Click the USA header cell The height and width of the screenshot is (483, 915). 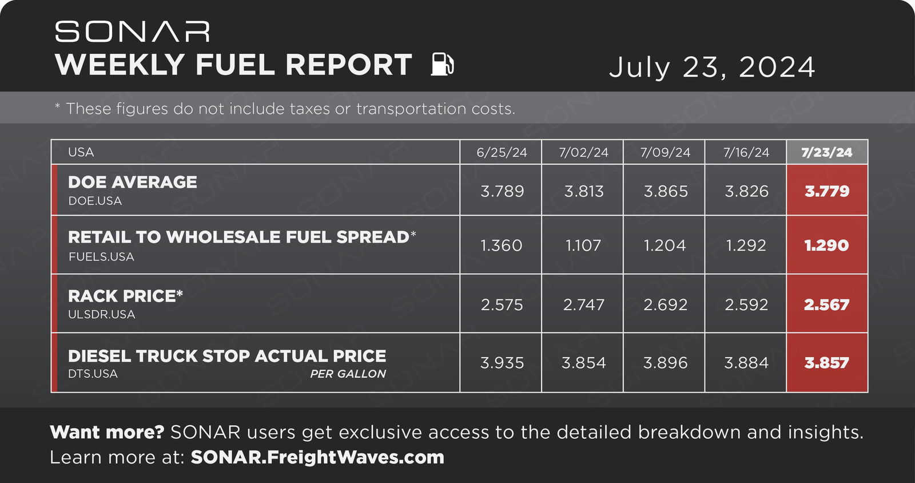point(256,152)
